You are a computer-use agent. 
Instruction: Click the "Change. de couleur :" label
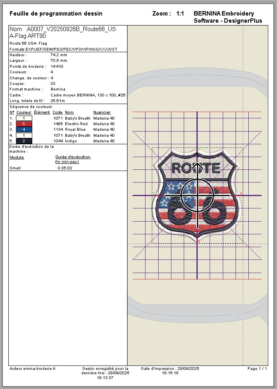click(x=29, y=78)
